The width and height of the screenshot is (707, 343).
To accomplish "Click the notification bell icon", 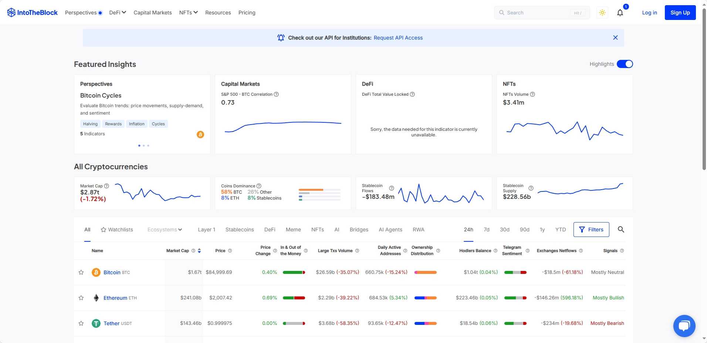I will (620, 13).
